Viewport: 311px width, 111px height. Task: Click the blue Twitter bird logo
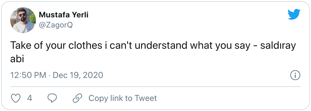tap(294, 14)
